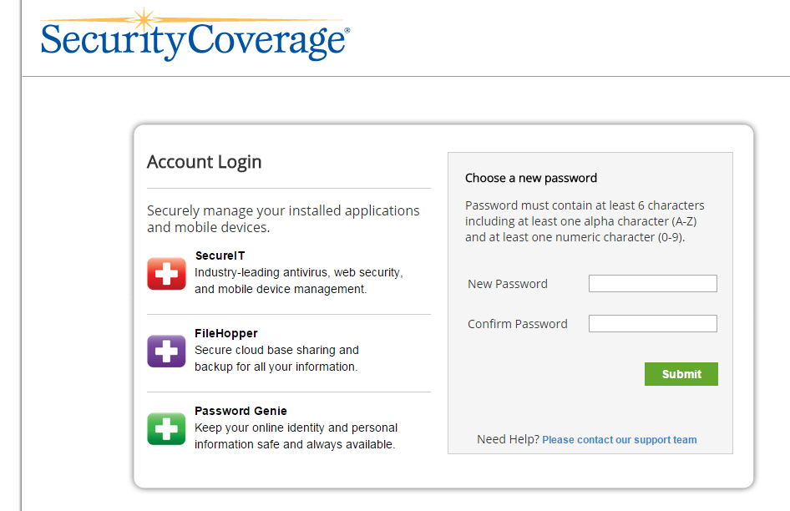
Task: Select the FileHopper product title
Action: pos(226,333)
